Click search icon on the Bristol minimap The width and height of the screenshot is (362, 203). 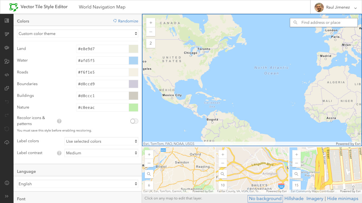149,174
